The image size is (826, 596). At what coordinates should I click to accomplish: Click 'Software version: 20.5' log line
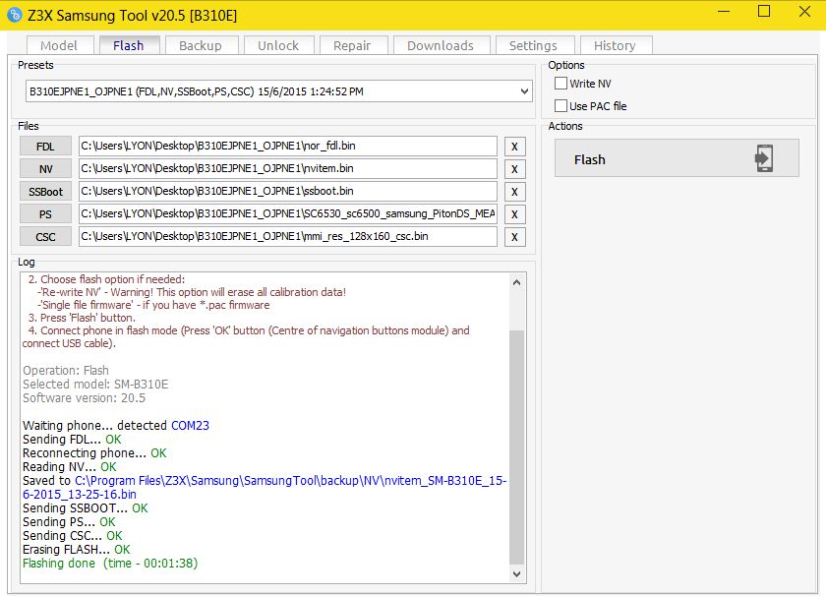click(x=84, y=398)
